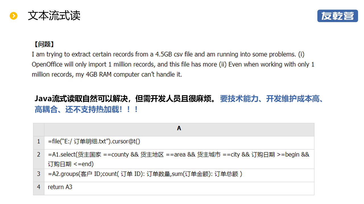Select row number 1 cell
The width and height of the screenshot is (364, 204).
pos(39,143)
